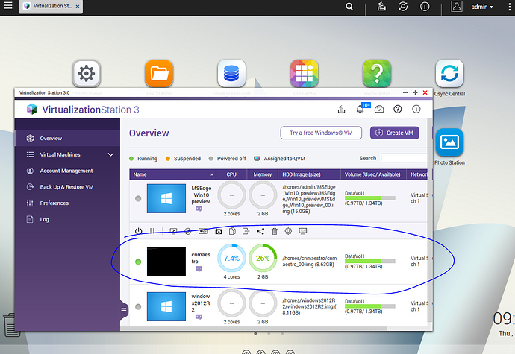The height and width of the screenshot is (354, 515).
Task: Open the desktop trash bin icon
Action: pyautogui.click(x=11, y=325)
